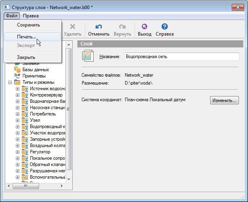248x202 pixels.
Task: Click the application icon in the title bar
Action: click(x=7, y=7)
